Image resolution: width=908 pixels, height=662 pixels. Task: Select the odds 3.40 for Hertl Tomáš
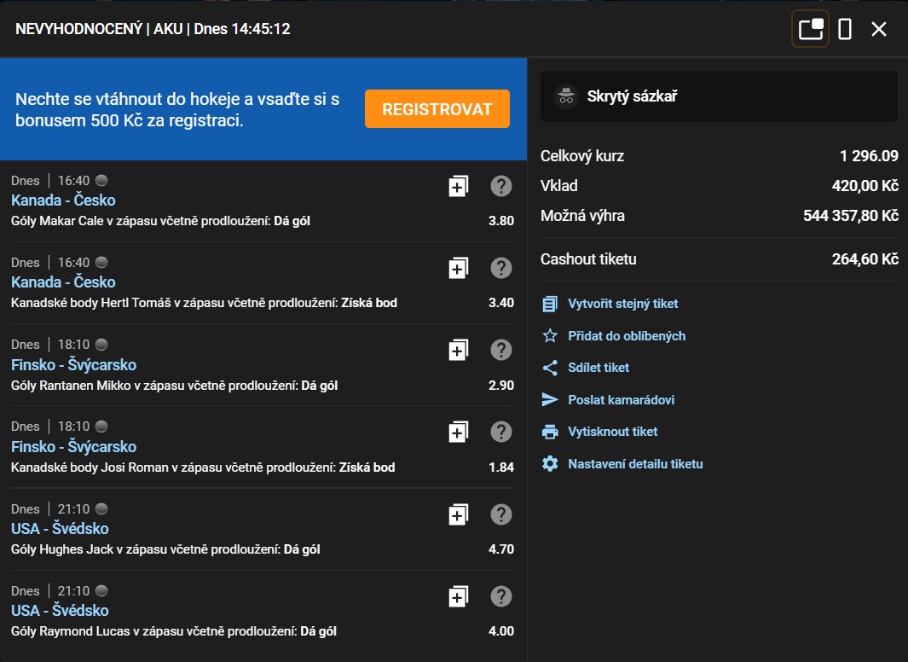click(x=501, y=302)
